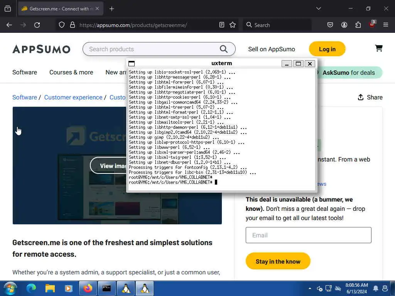Image resolution: width=395 pixels, height=296 pixels.
Task: Click the active penguin taskbar icon
Action: 145,288
